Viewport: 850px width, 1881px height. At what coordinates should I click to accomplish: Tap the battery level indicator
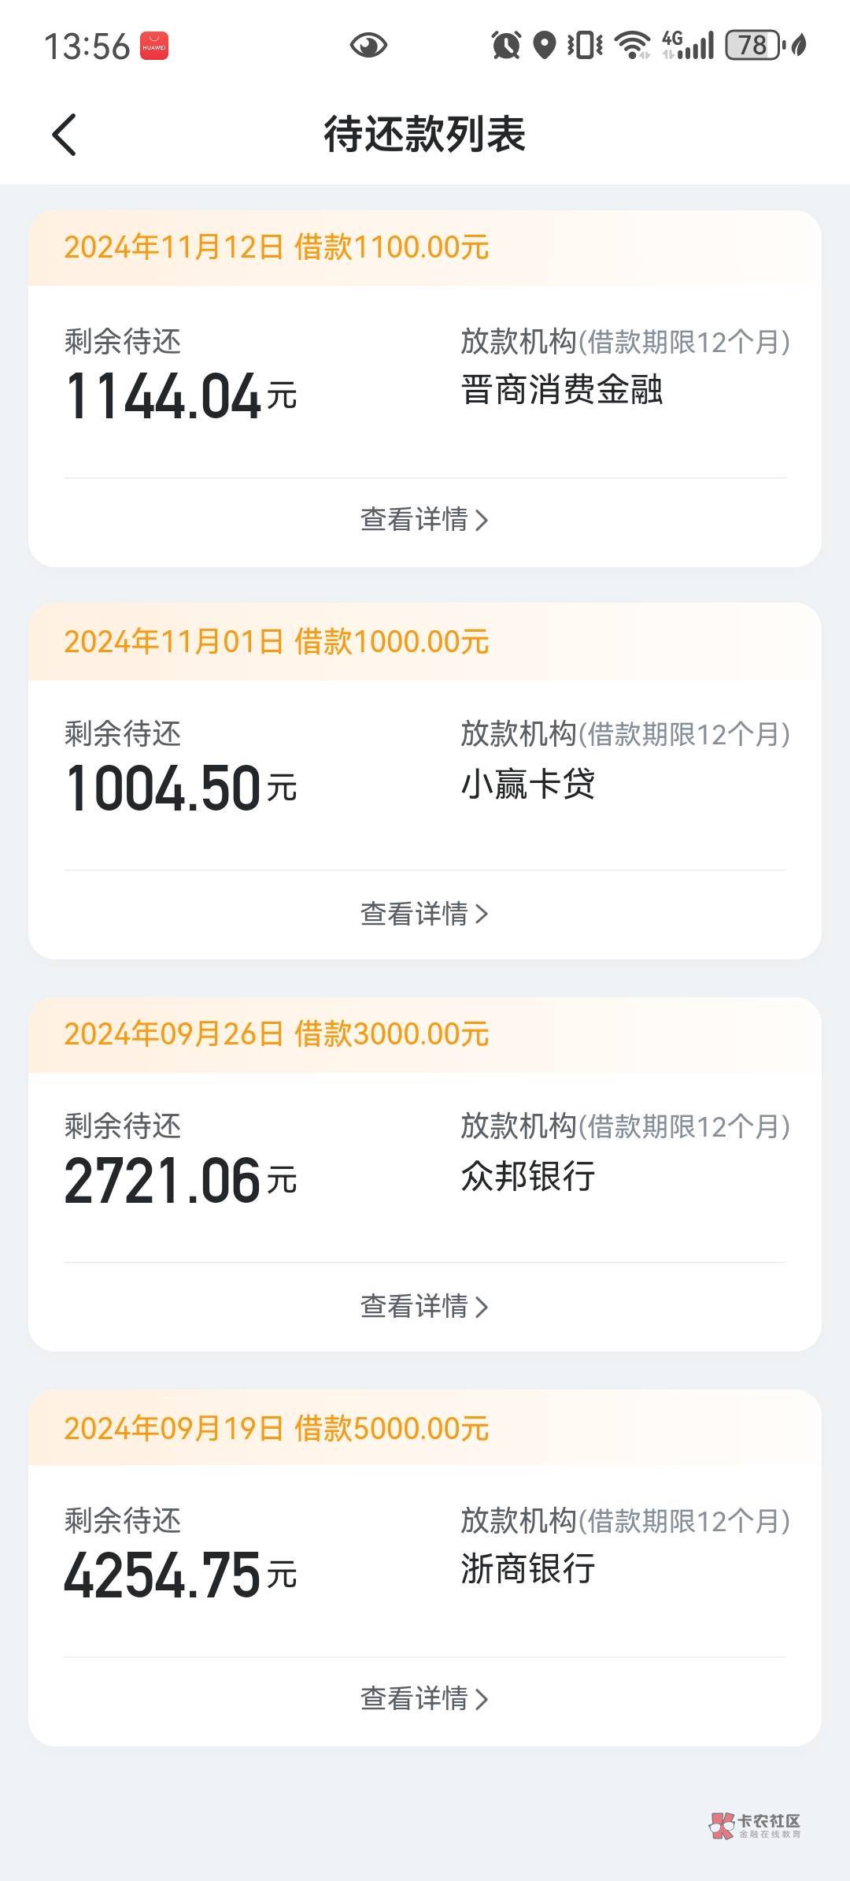(752, 46)
